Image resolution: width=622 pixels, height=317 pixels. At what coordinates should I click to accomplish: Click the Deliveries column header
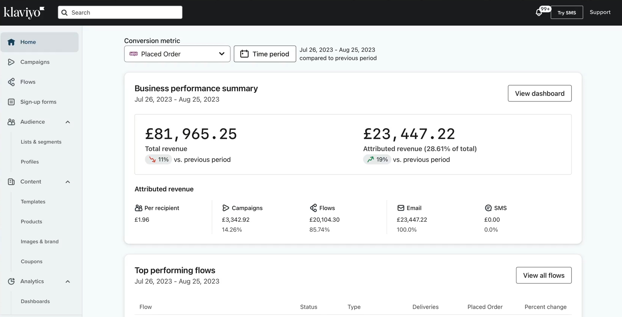(425, 307)
